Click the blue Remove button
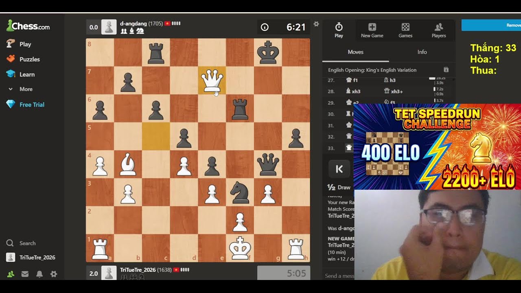The height and width of the screenshot is (293, 521). [x=491, y=25]
